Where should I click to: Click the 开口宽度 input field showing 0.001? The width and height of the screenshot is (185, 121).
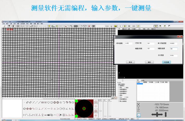(x=174, y=55)
